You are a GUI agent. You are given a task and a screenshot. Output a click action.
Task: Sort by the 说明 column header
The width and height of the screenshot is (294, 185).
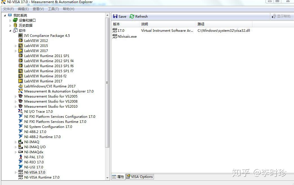point(168,24)
